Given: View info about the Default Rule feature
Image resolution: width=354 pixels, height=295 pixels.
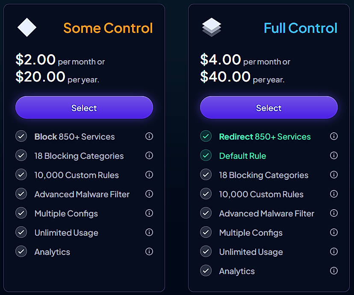Looking at the screenshot, I should [334, 155].
